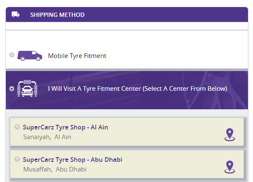This screenshot has width=253, height=182.
Task: Open map pin for Abu Dhabi shop
Action: pos(230,167)
